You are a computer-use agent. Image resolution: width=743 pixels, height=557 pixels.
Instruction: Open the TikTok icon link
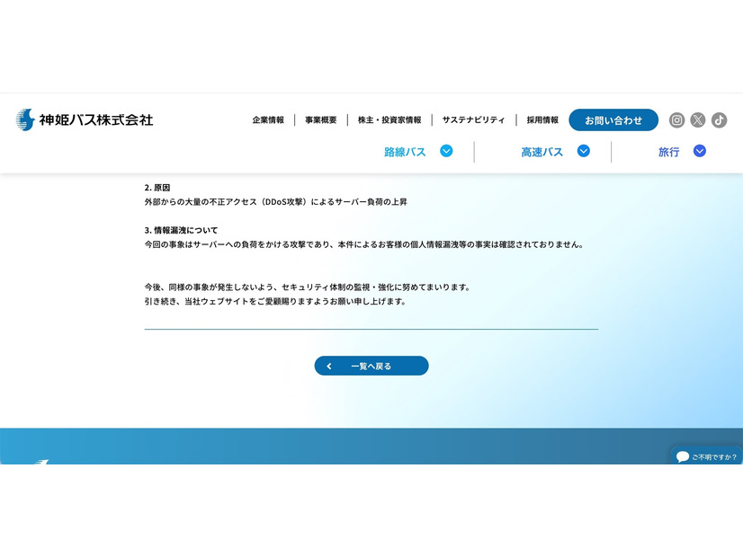click(x=719, y=120)
